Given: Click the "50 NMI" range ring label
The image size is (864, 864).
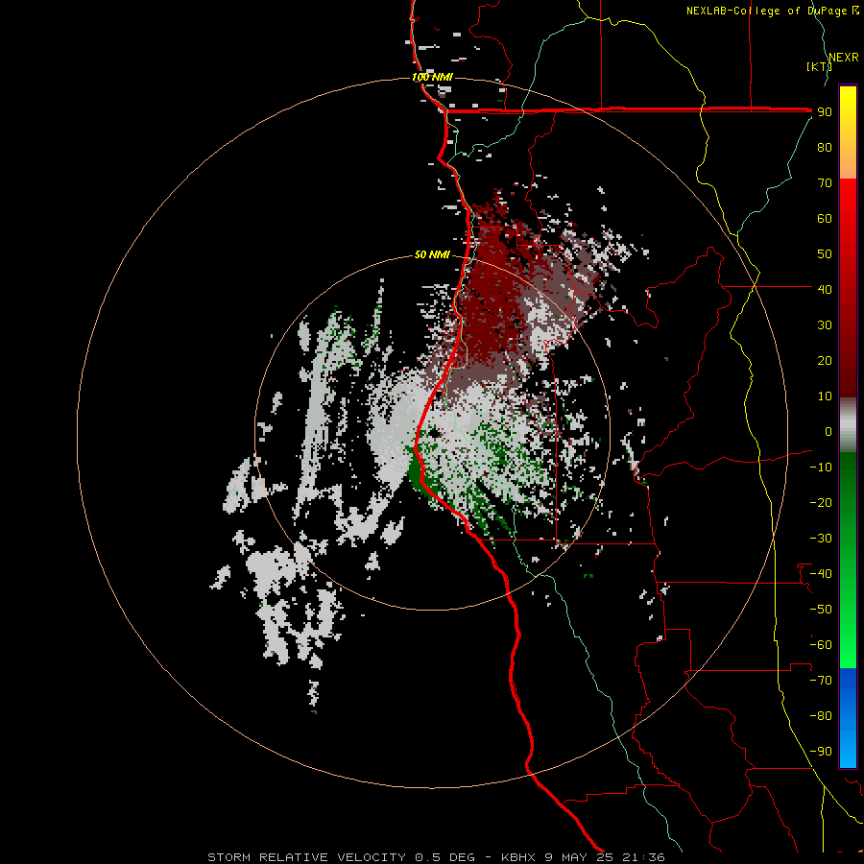Looking at the screenshot, I should coord(433,254).
